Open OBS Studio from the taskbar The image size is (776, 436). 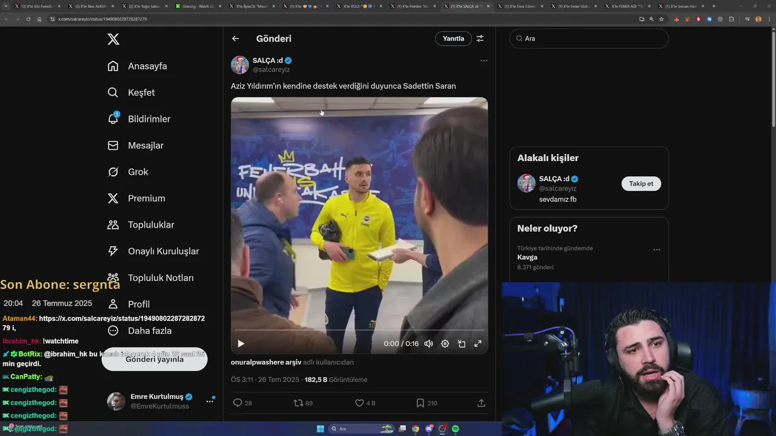click(x=442, y=429)
